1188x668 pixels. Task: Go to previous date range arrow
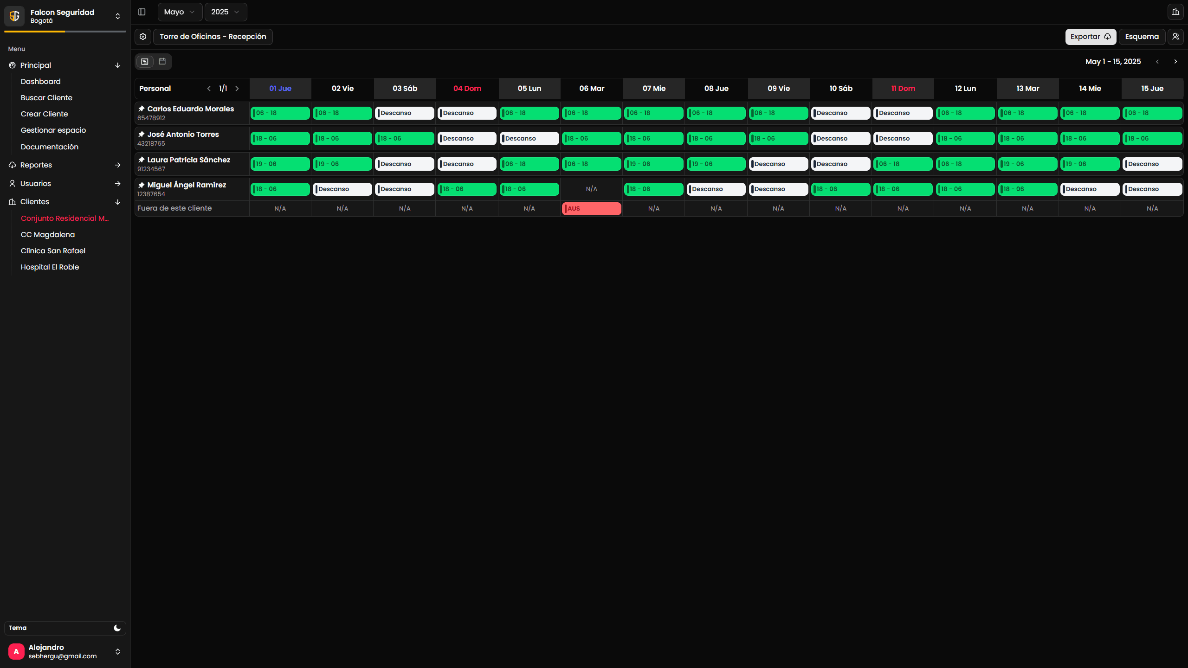pos(1157,62)
